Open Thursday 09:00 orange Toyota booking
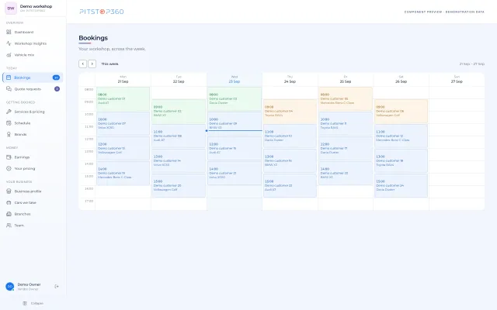 [290, 112]
